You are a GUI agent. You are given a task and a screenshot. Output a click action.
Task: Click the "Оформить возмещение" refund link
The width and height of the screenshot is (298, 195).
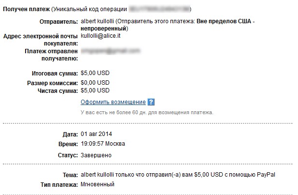[x=113, y=102]
